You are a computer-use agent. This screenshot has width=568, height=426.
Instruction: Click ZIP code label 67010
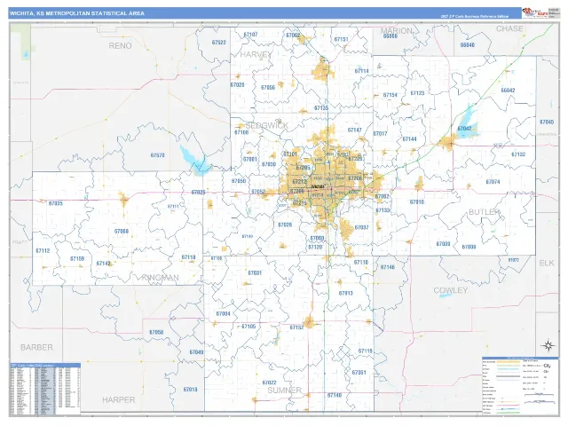pyautogui.click(x=416, y=201)
